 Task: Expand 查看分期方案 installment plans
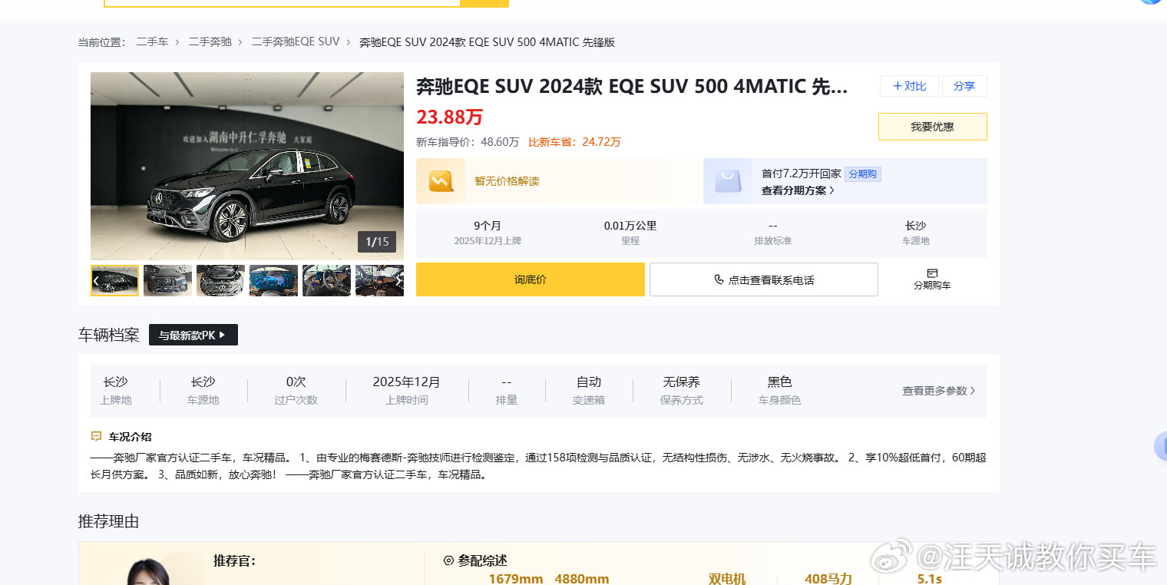798,190
